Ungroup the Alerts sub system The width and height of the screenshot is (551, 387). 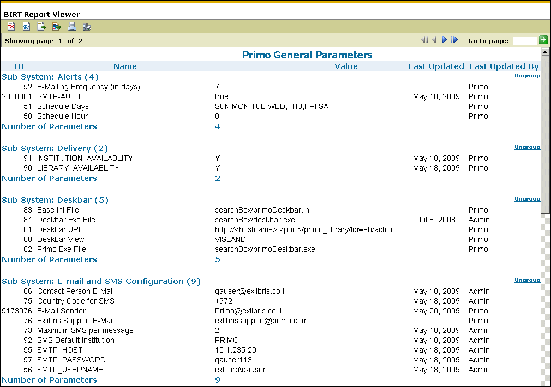tap(527, 76)
